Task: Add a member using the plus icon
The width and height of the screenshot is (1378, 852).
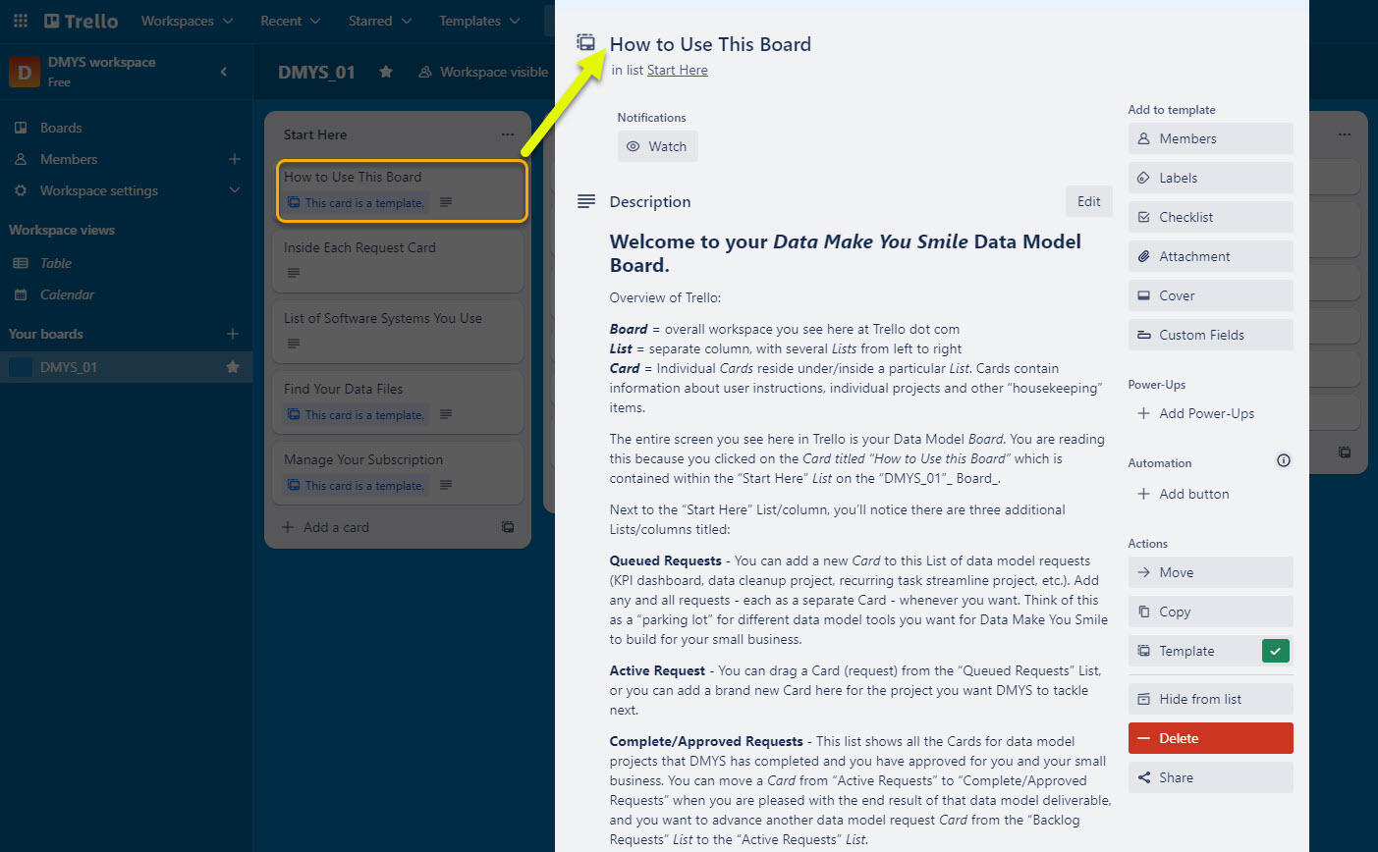Action: tap(234, 159)
